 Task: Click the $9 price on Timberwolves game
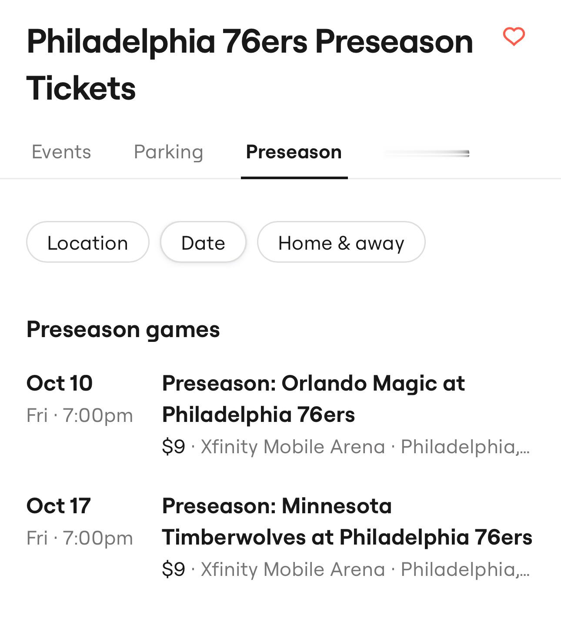coord(174,569)
